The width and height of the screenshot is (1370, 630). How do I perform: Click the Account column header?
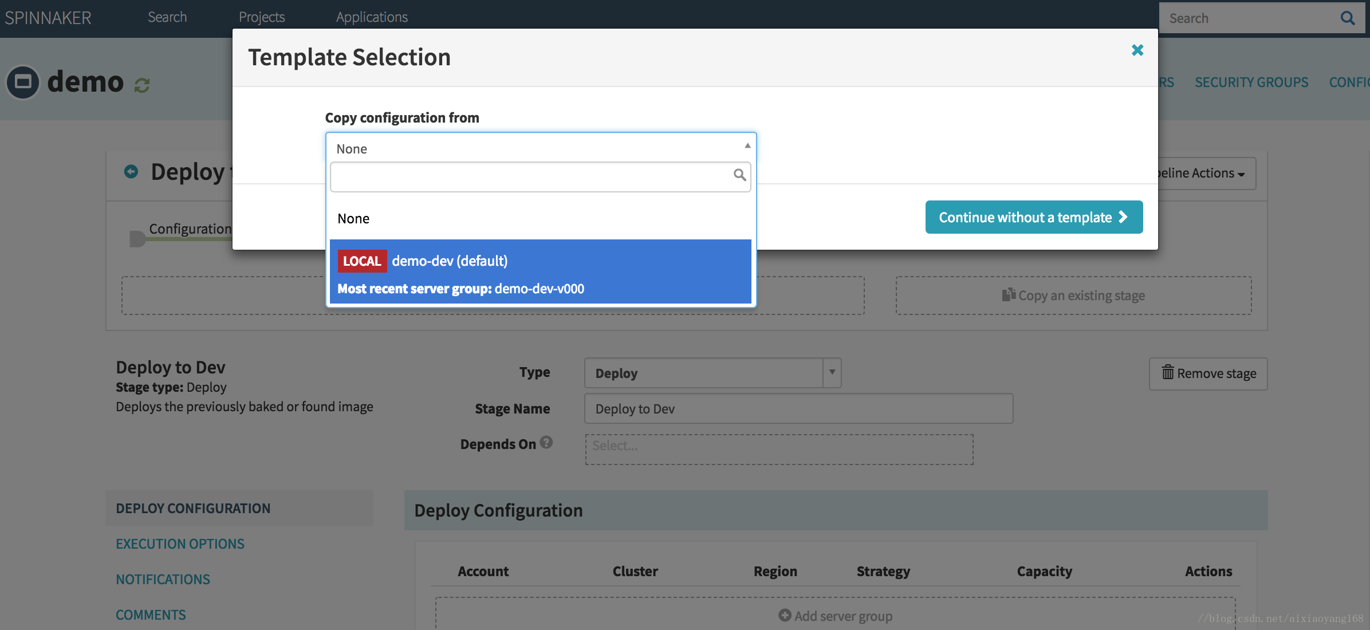(x=483, y=571)
